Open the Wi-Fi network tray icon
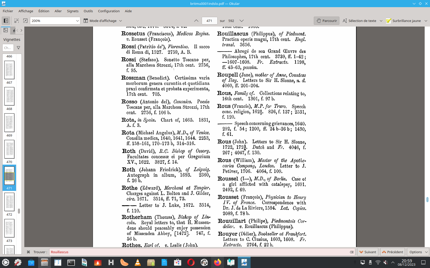 tap(378, 262)
